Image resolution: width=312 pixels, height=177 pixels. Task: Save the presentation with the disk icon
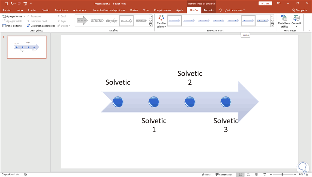pos(6,4)
